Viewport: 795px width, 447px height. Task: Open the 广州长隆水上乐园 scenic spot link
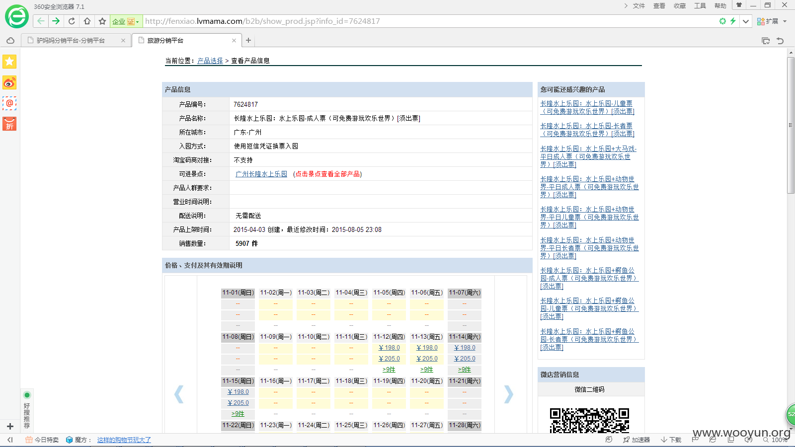pos(261,174)
